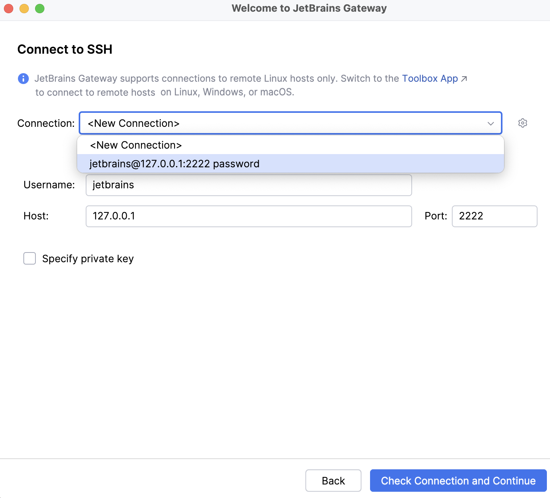This screenshot has height=498, width=550.
Task: Click the blue info icon beside the notice
Action: click(x=23, y=79)
